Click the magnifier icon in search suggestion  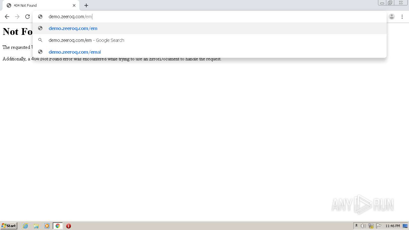[x=40, y=40]
